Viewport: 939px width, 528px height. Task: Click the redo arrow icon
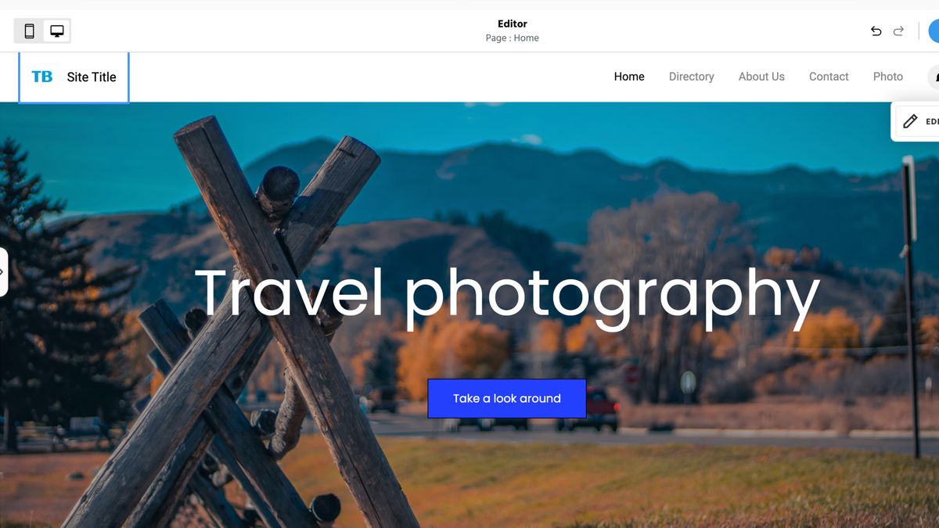[898, 31]
